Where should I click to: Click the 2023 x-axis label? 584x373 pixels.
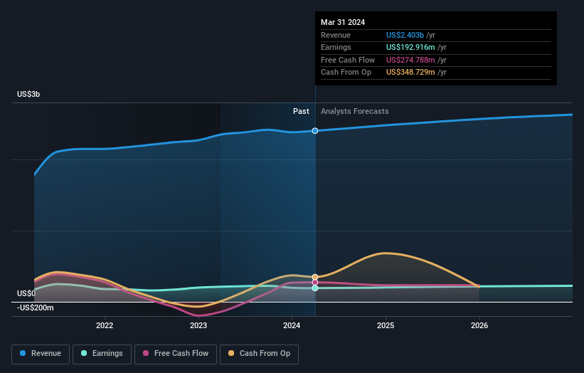(198, 325)
